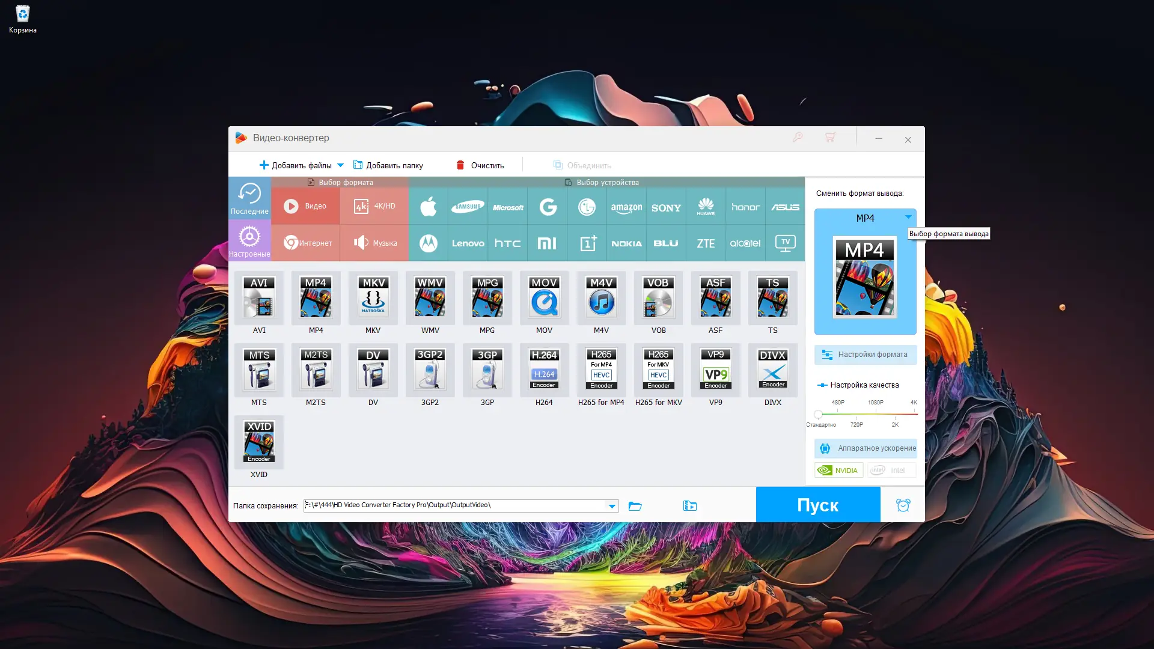Choose the H265 for MP4 encoder icon
Image resolution: width=1154 pixels, height=649 pixels.
click(601, 370)
